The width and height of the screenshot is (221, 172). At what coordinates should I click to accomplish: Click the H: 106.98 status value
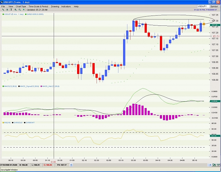click(x=23, y=165)
